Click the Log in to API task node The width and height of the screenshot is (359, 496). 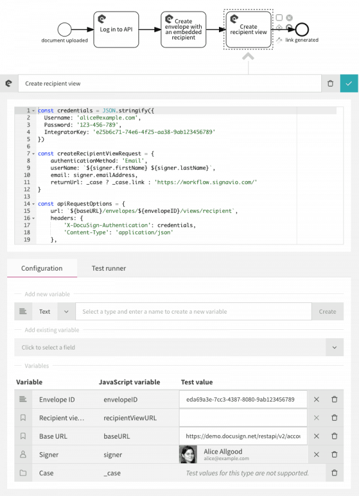[116, 28]
